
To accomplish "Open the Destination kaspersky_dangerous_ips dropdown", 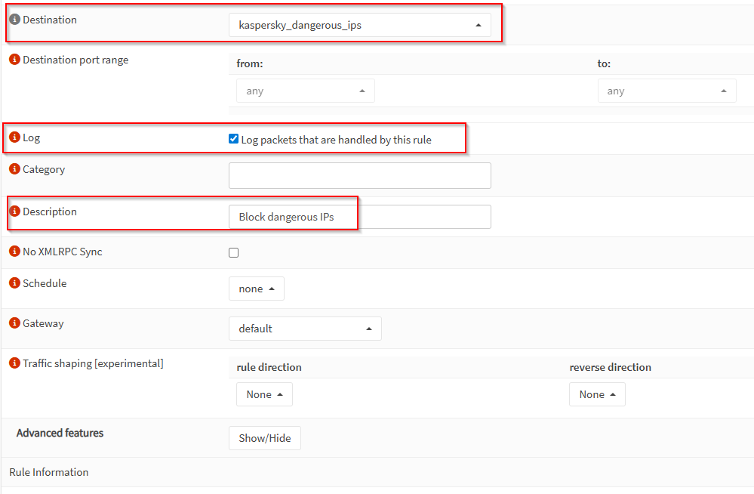I will click(x=359, y=25).
